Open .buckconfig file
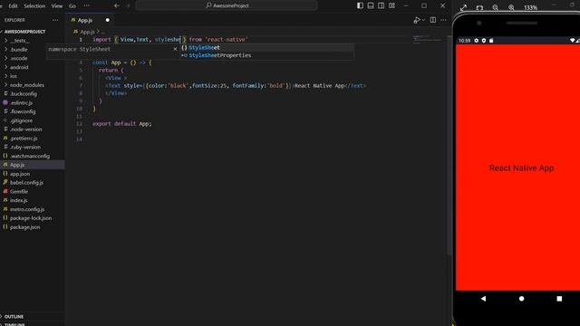Screen dimensions: 580x326 point(24,94)
